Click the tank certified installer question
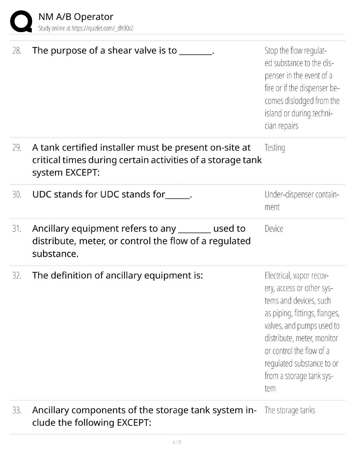The height and width of the screenshot is (458, 354). click(147, 160)
